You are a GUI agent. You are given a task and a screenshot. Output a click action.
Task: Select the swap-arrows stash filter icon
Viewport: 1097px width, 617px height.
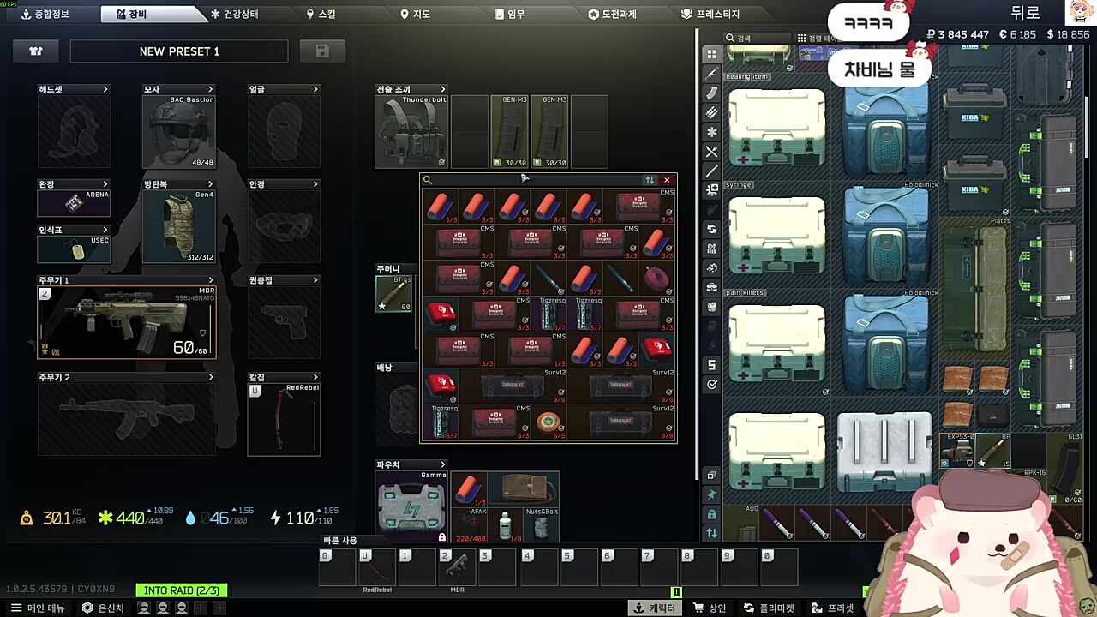[711, 229]
